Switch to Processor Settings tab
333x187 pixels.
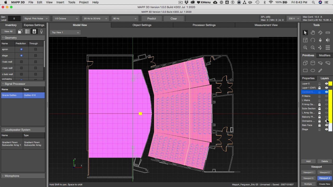(x=204, y=25)
